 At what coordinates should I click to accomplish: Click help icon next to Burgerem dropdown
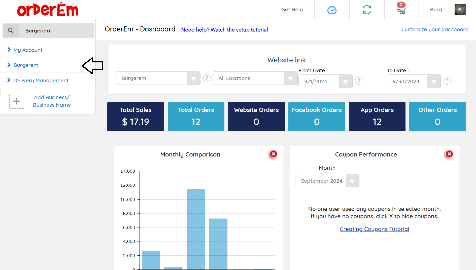207,78
